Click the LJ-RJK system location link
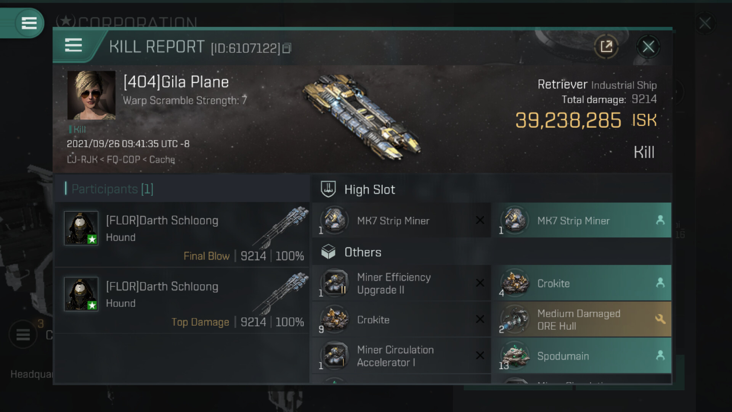 click(x=82, y=159)
